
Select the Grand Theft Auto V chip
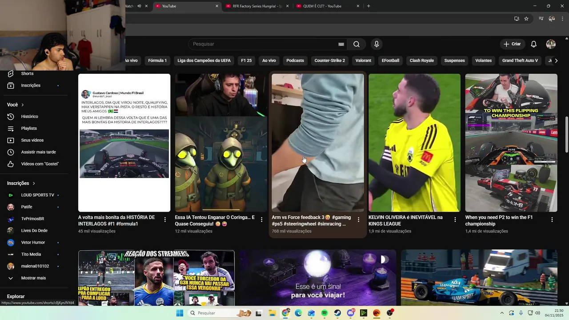coord(520,60)
